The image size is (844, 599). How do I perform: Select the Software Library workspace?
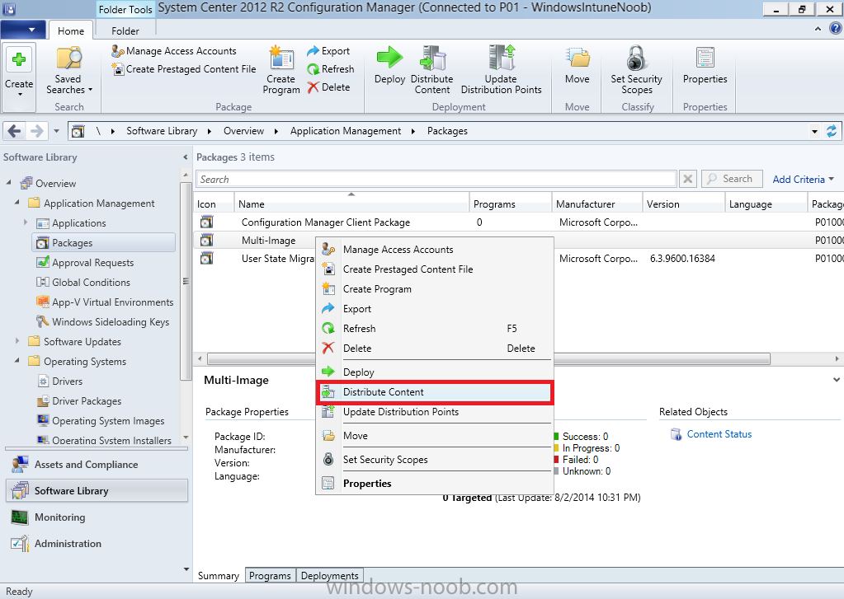pyautogui.click(x=97, y=491)
